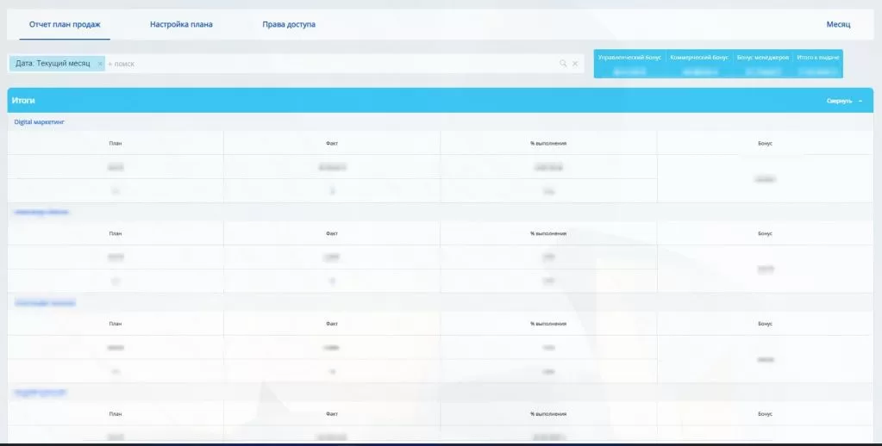Click % выполнения header under Digital маркетинг

pos(548,143)
